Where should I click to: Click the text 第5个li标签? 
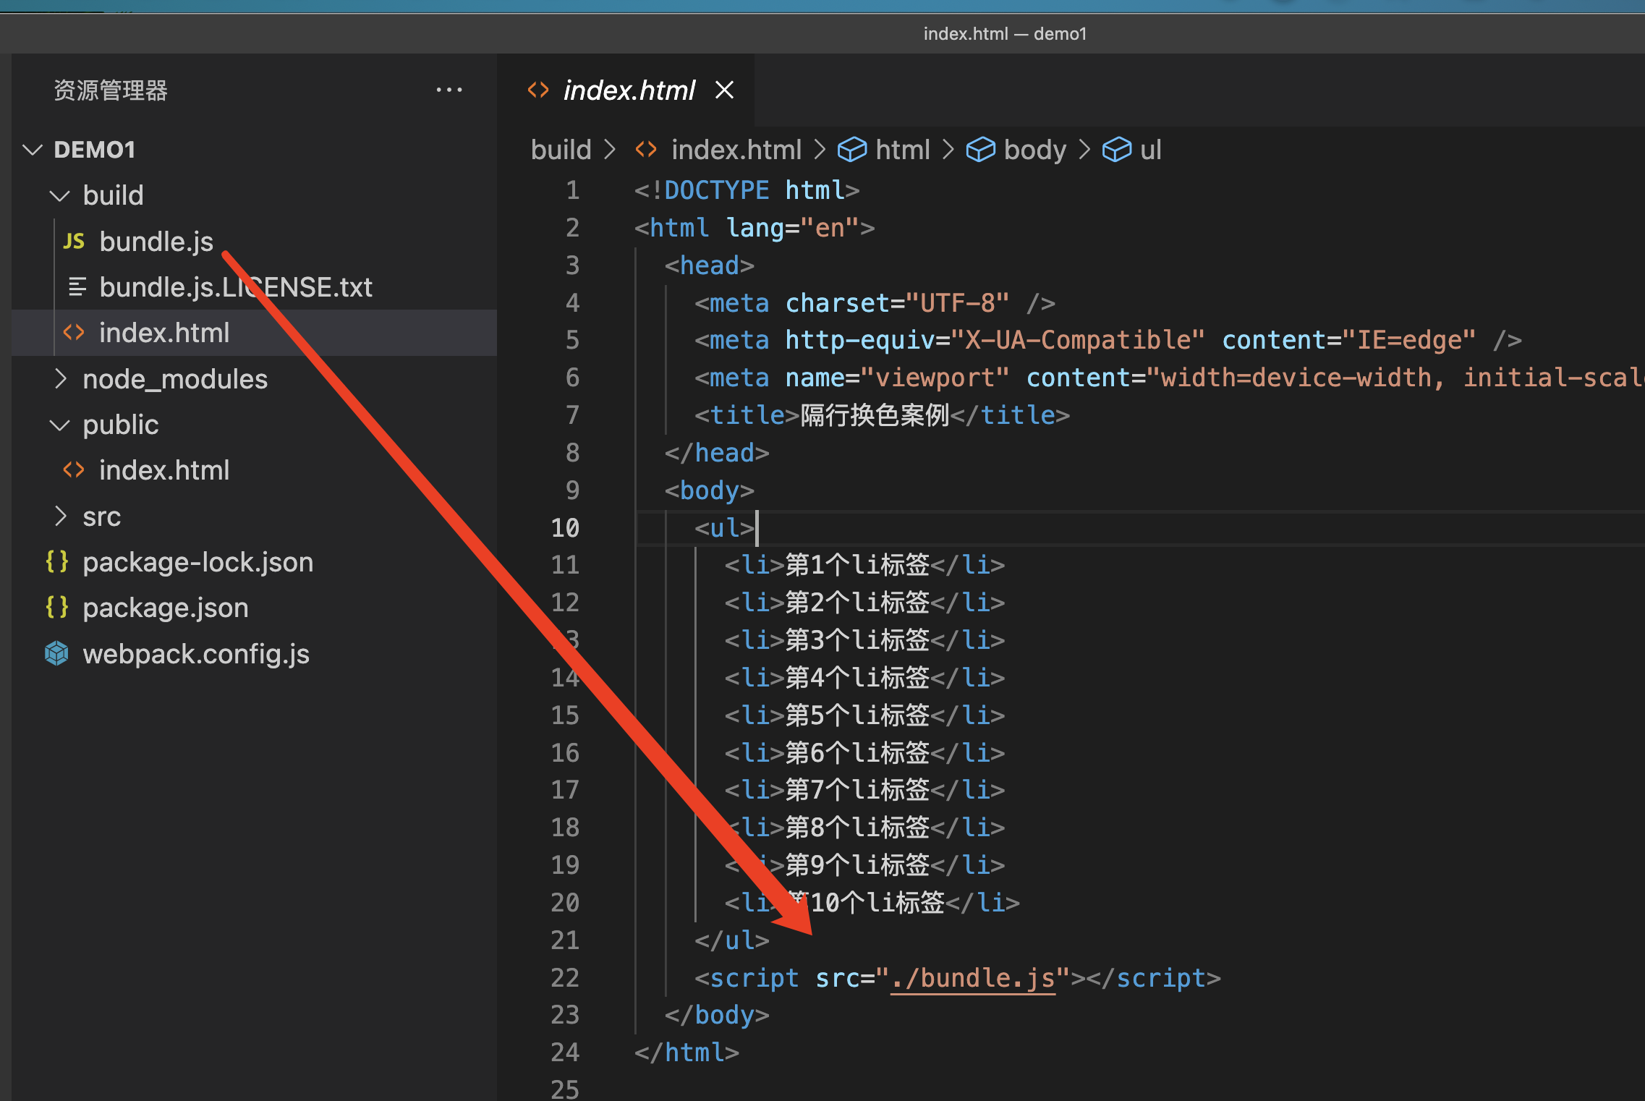coord(857,715)
